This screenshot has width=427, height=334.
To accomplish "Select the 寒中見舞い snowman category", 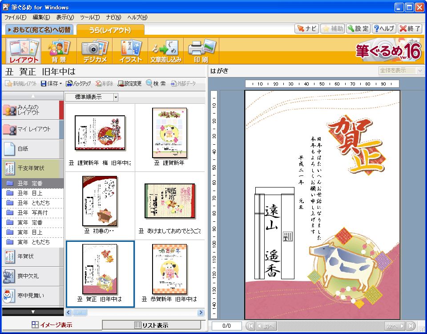I will 32,296.
